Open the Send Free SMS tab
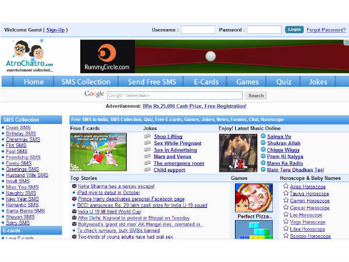Viewport: 349px width, 262px height. click(x=152, y=82)
